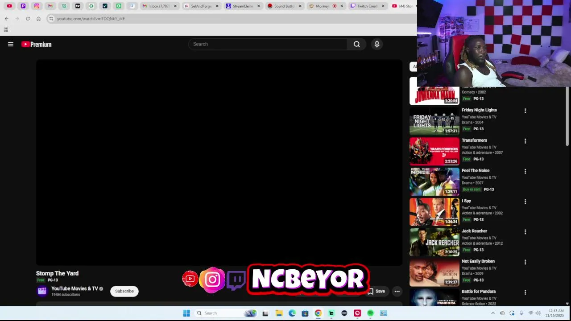Launch Microsoft Edge from taskbar

tap(292, 313)
